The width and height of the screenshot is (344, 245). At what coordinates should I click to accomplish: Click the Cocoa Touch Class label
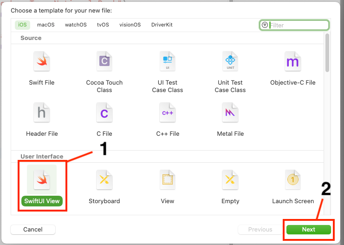pos(104,86)
